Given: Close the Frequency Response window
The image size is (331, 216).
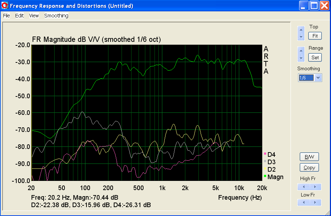Looking at the screenshot, I should (324, 5).
